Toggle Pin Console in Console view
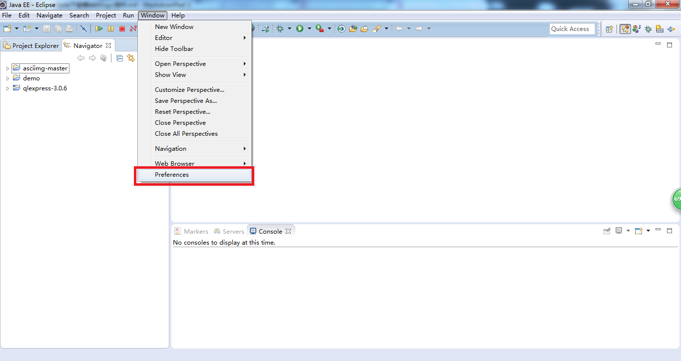 click(x=607, y=231)
